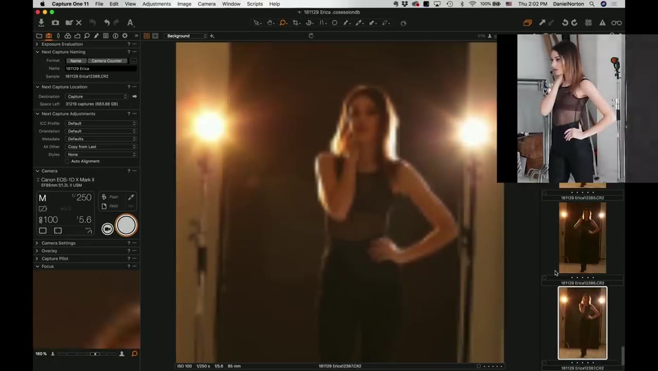Open the Details tool tab magnifier icon
Image resolution: width=658 pixels, height=371 pixels.
[87, 36]
